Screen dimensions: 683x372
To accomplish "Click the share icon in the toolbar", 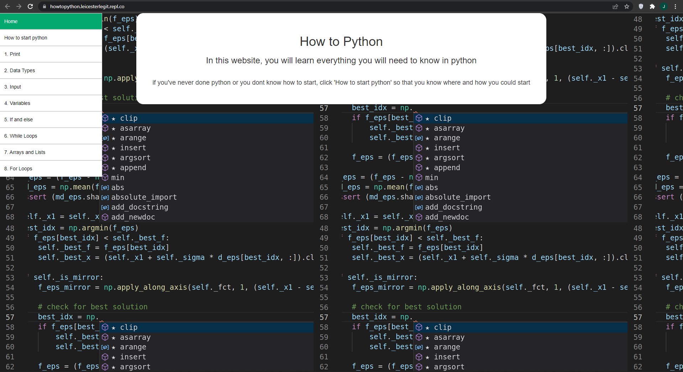I will (x=615, y=6).
